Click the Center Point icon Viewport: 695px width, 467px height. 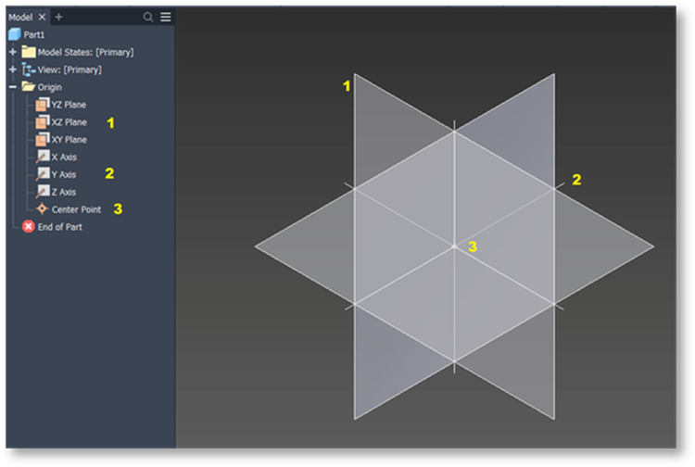click(x=42, y=208)
